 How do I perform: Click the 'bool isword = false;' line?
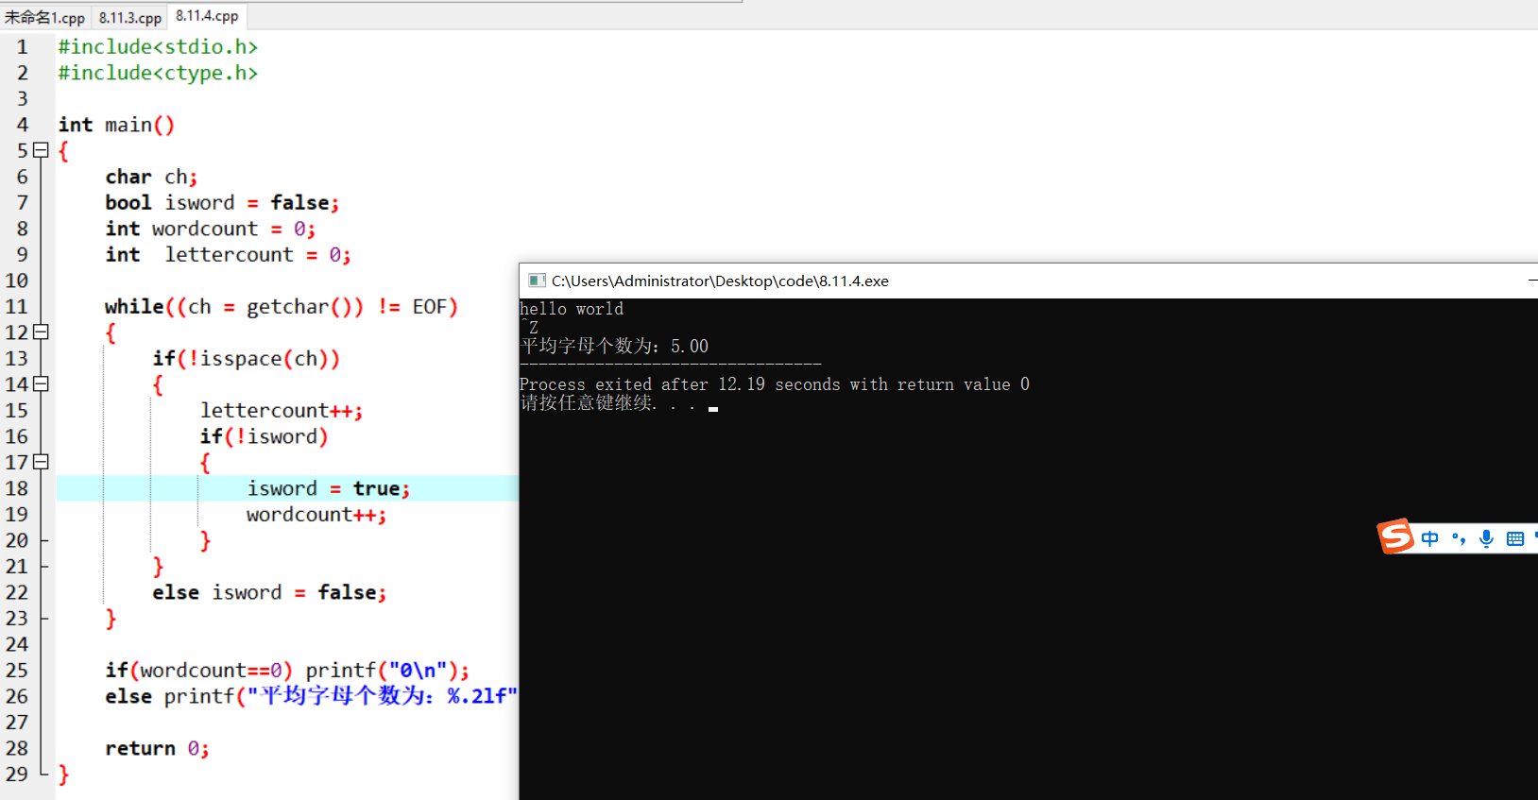(x=222, y=202)
